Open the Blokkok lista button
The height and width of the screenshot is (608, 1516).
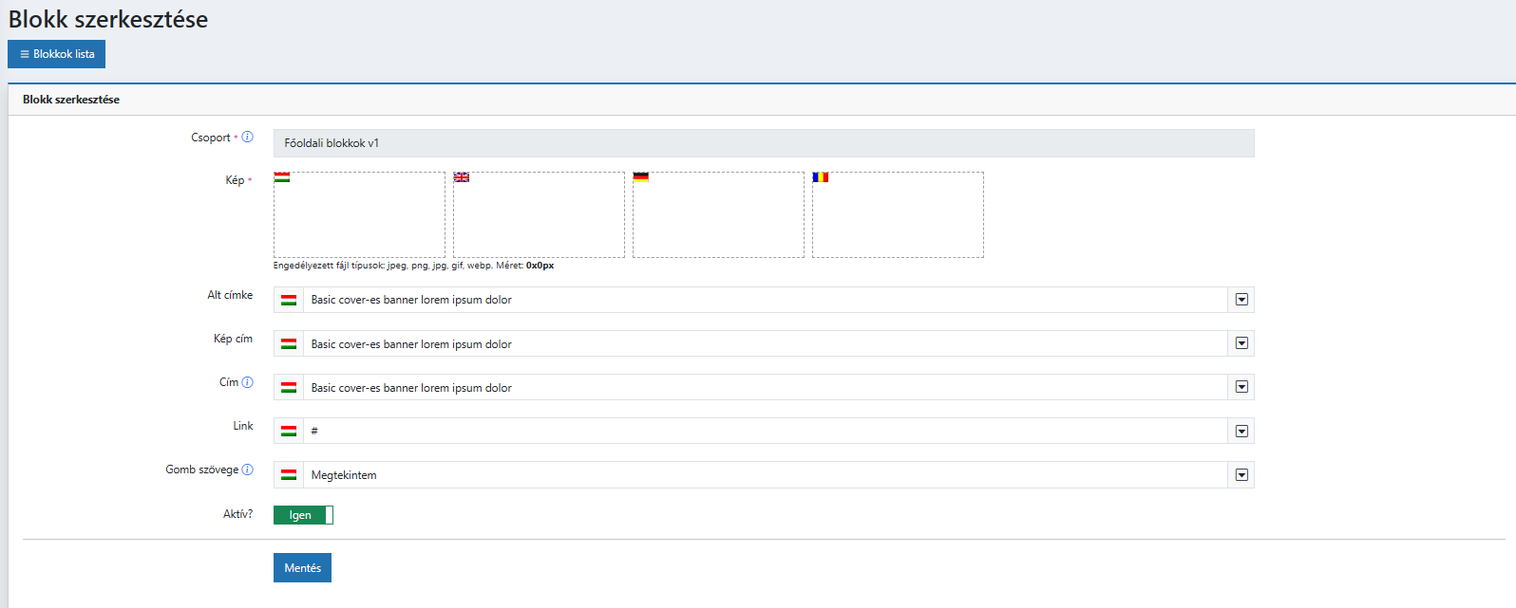57,54
